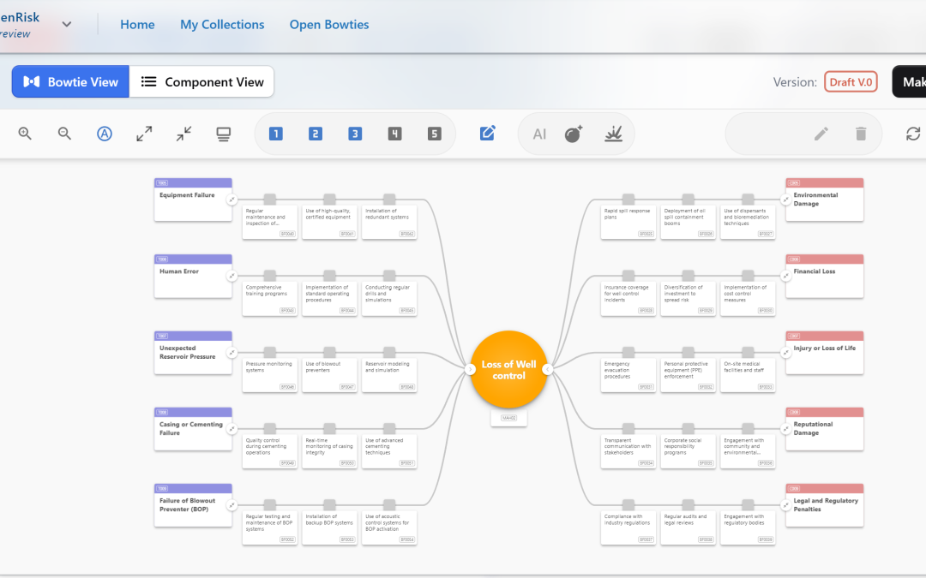Click the expand-to-fit diagram icon
Screen dimensions: 926x578
click(143, 134)
